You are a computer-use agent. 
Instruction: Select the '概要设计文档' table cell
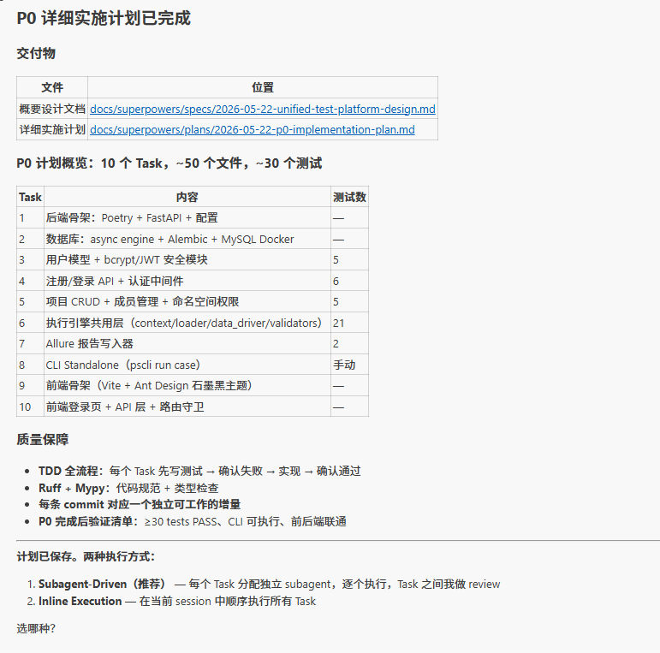[52, 109]
